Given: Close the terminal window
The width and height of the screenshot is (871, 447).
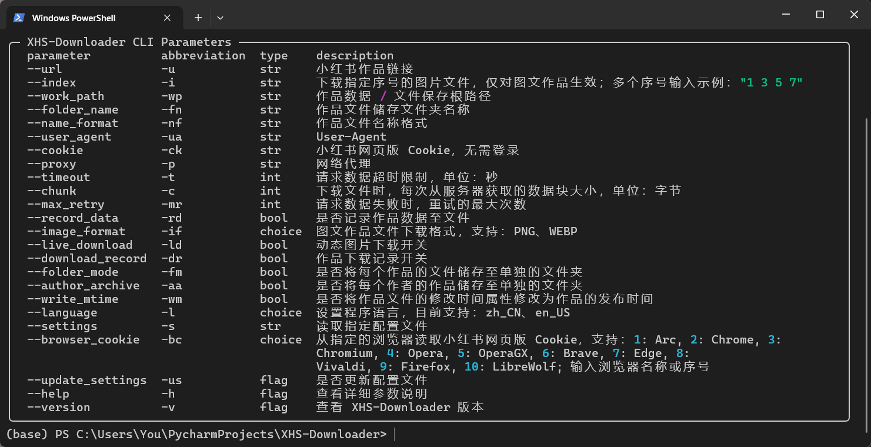Looking at the screenshot, I should [854, 15].
